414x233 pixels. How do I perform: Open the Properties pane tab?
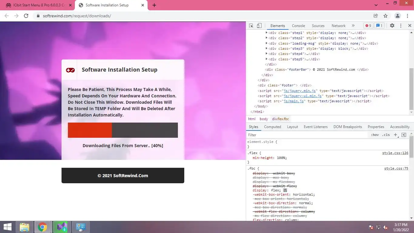(x=376, y=127)
